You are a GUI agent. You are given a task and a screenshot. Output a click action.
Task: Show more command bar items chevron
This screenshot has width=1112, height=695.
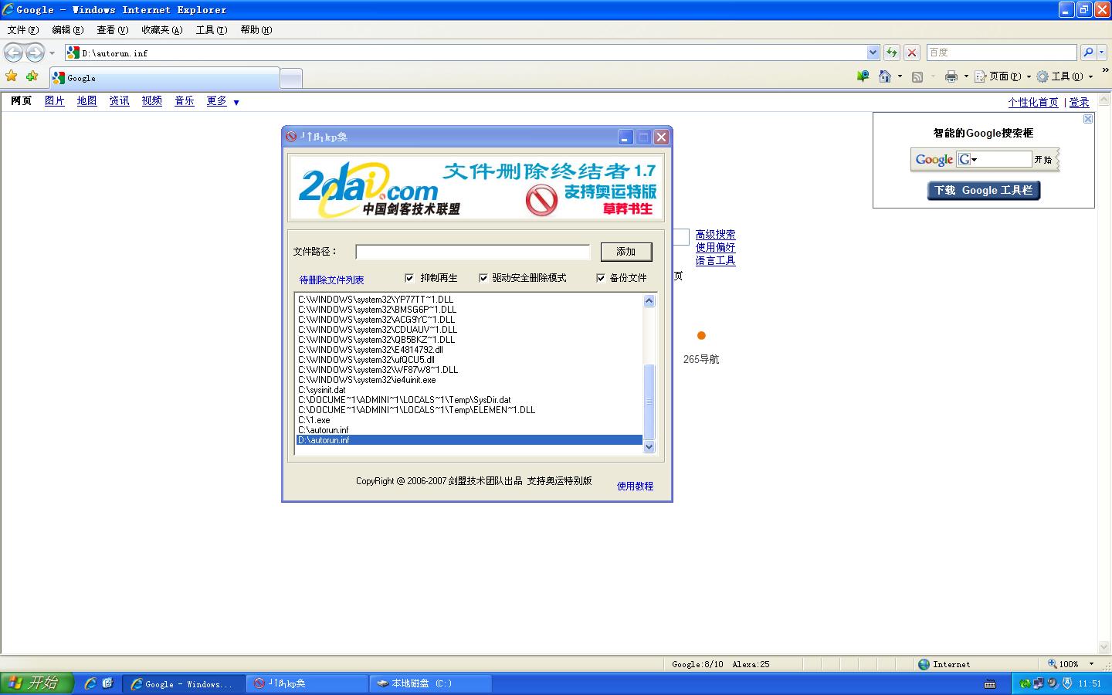[1106, 71]
